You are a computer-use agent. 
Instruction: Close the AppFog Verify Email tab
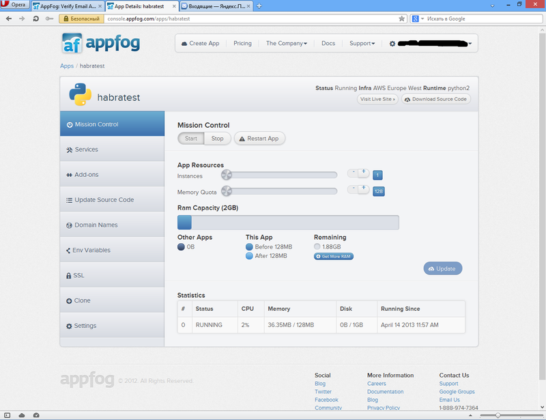coord(100,6)
